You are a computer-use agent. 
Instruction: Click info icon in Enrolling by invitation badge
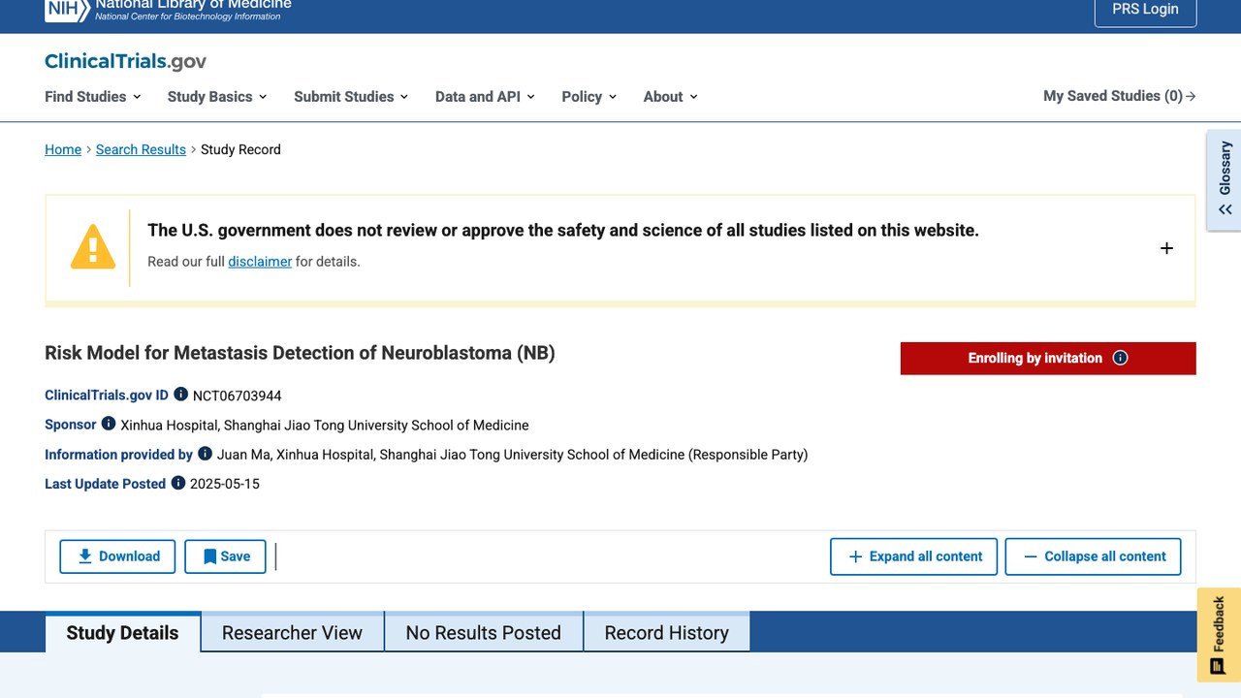(1120, 358)
